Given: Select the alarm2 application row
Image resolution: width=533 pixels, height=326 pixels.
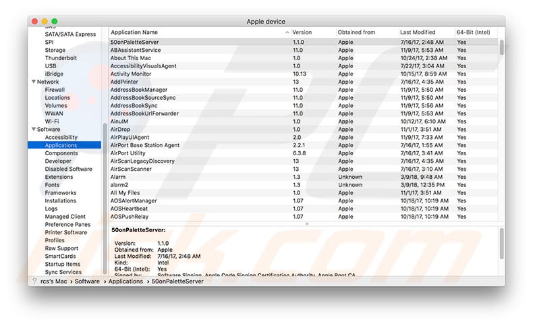Looking at the screenshot, I should [303, 185].
